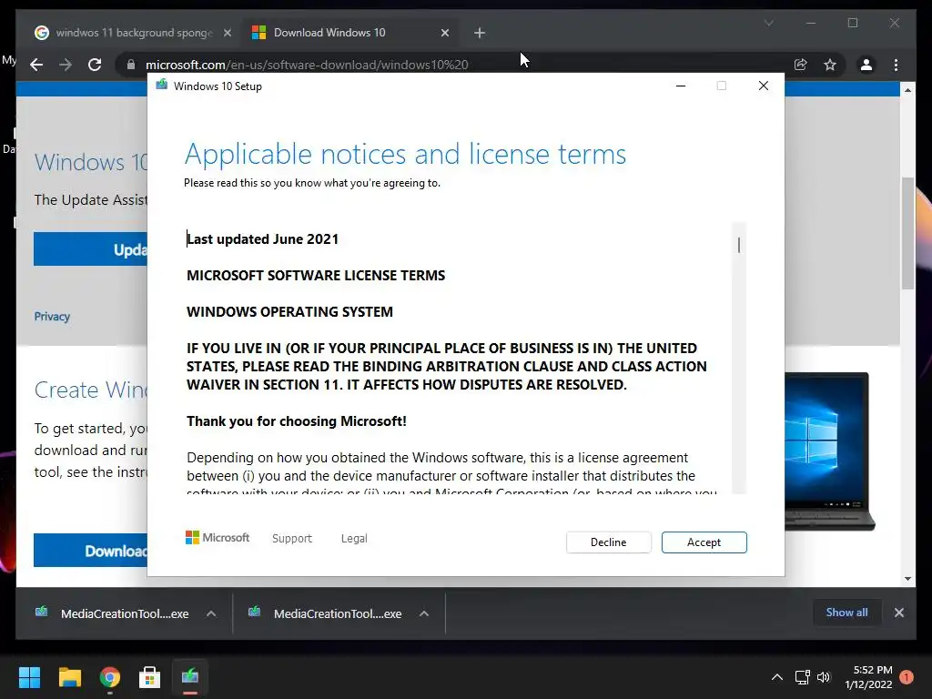Click the license text scrollbar thumb
Viewport: 932px width, 699px height.
[x=739, y=245]
